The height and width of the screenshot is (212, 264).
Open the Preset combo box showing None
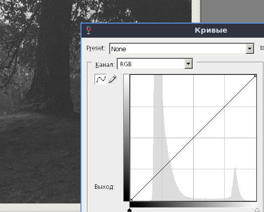(x=182, y=49)
